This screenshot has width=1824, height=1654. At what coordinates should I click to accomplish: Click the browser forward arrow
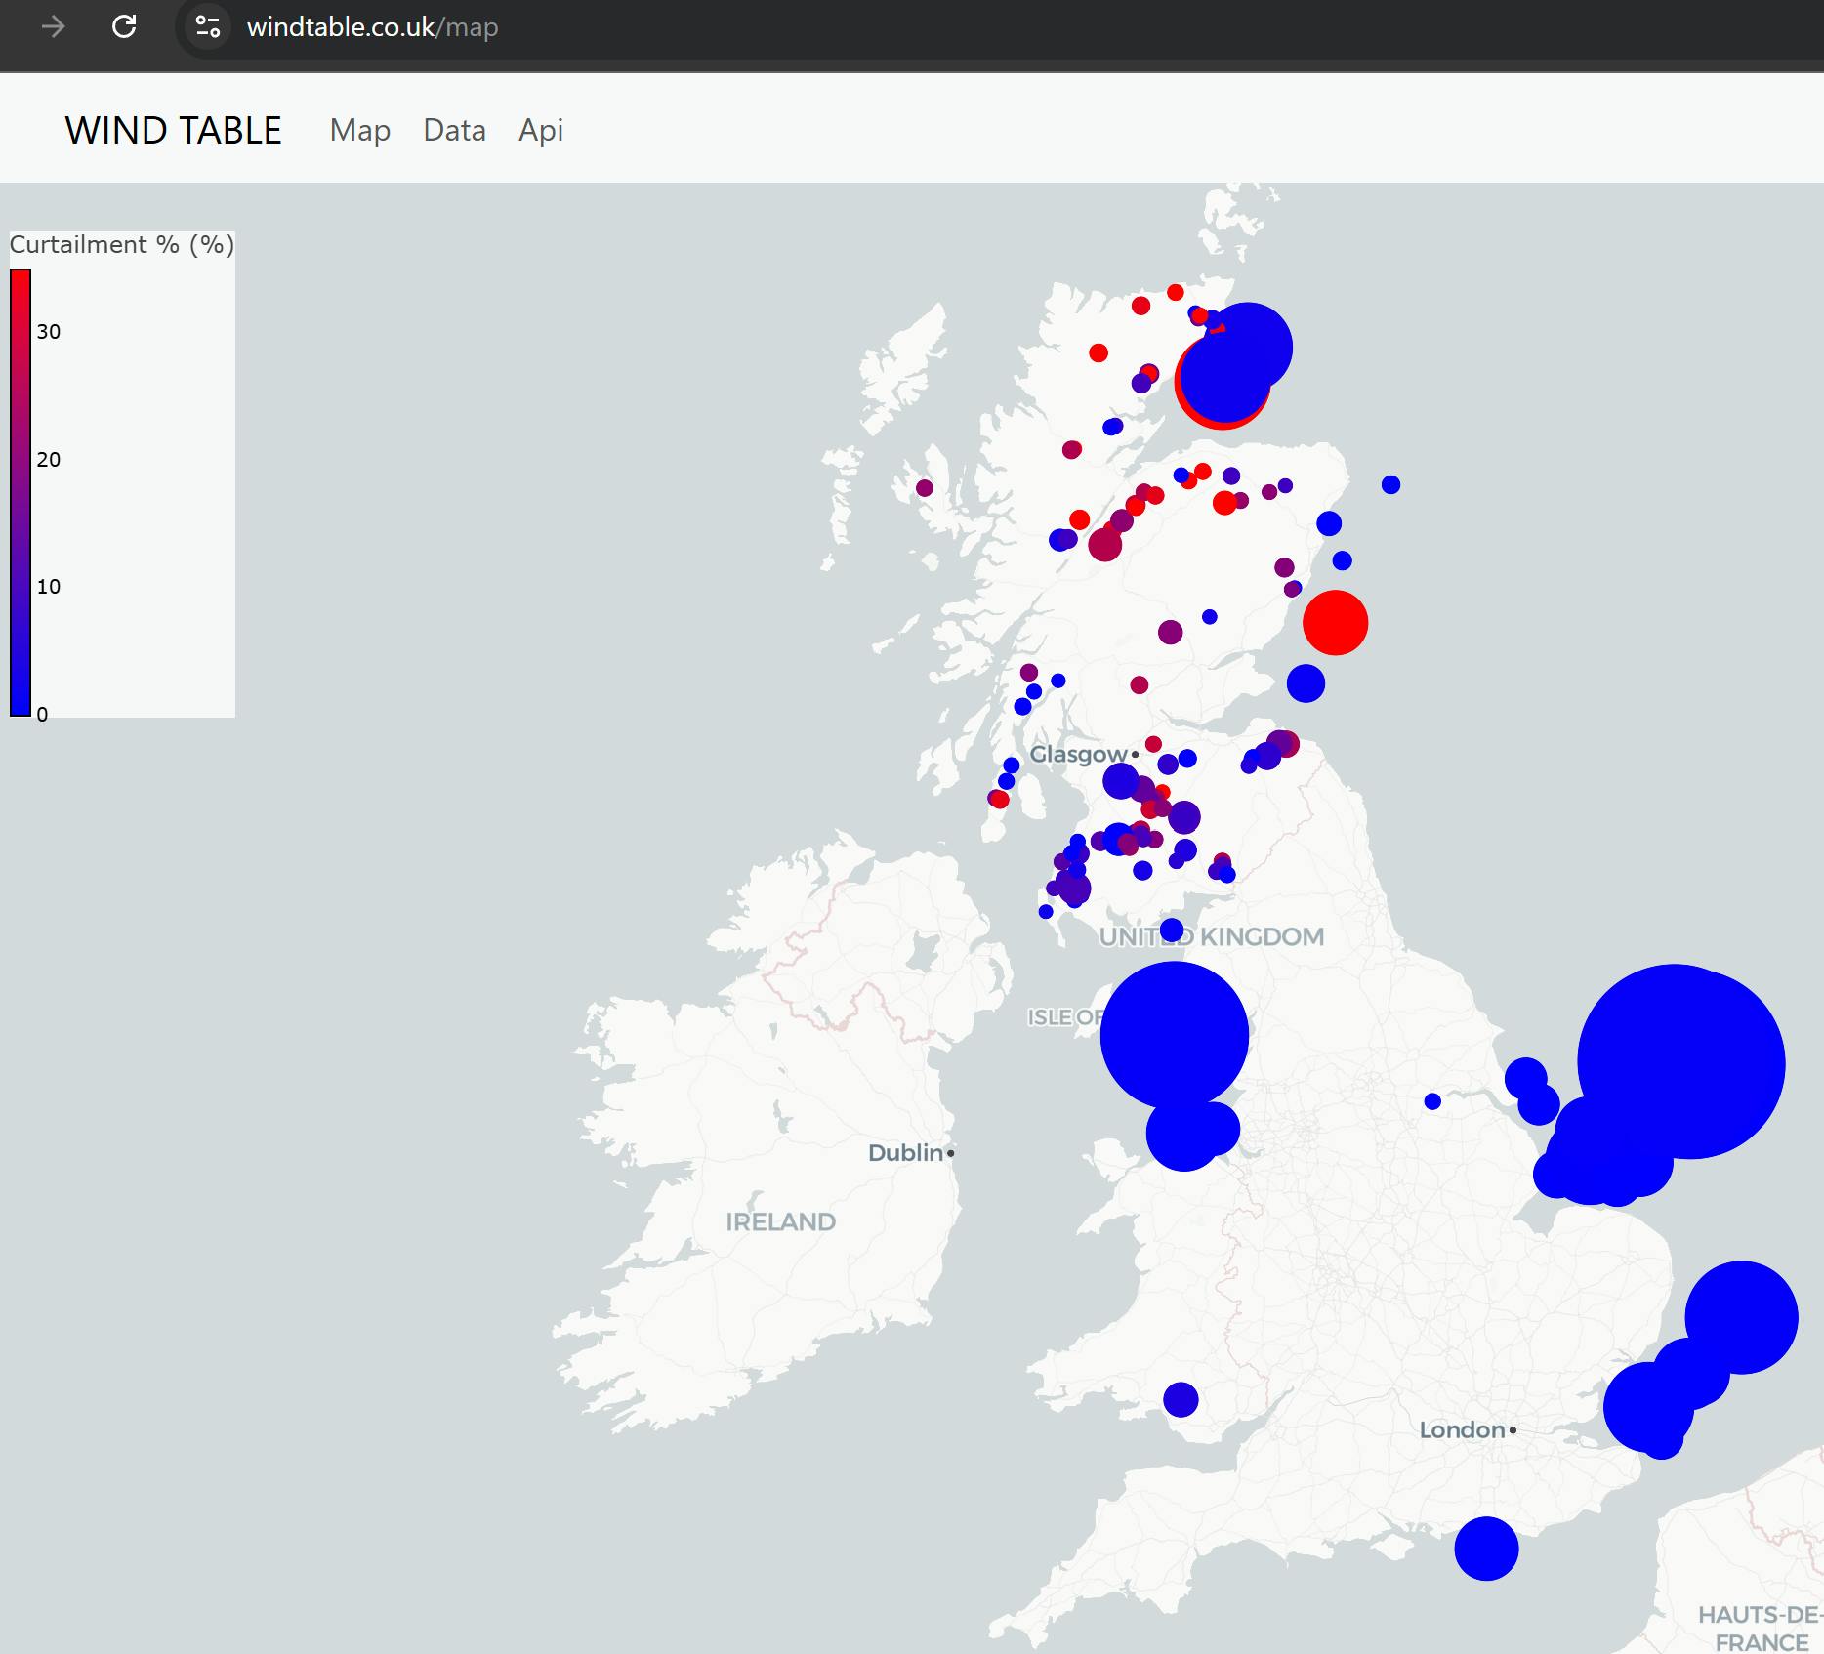[x=54, y=26]
